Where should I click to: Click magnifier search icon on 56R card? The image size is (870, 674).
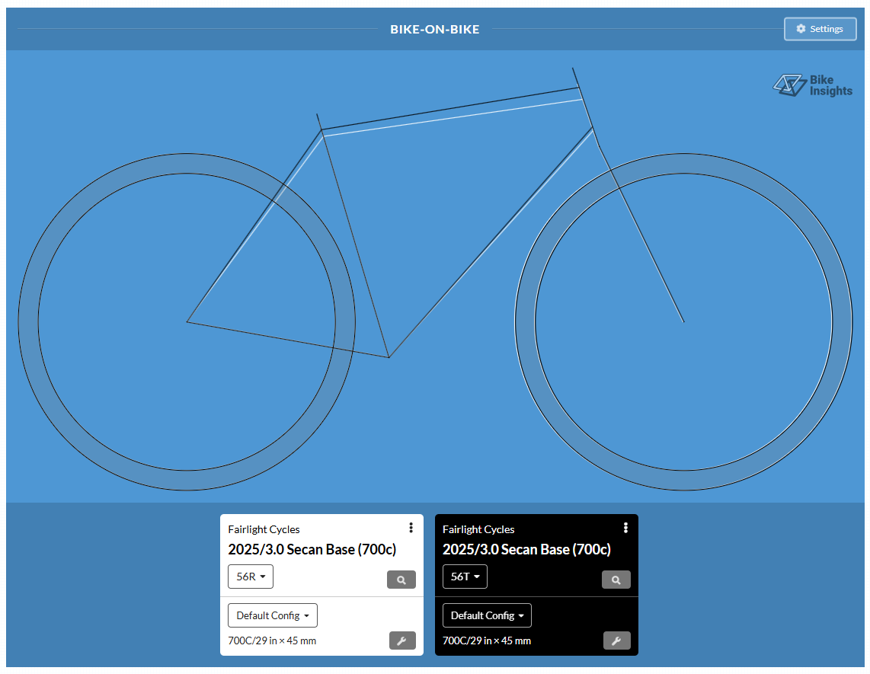(401, 580)
